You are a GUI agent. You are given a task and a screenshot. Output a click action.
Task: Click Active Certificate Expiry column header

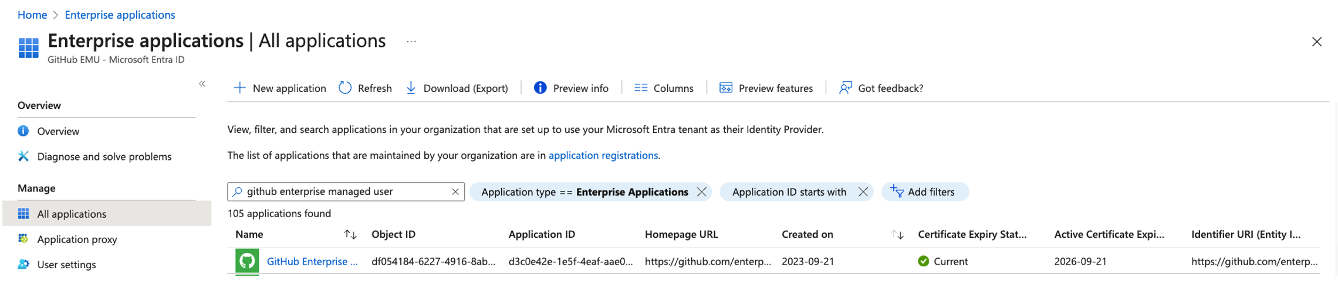(1109, 235)
